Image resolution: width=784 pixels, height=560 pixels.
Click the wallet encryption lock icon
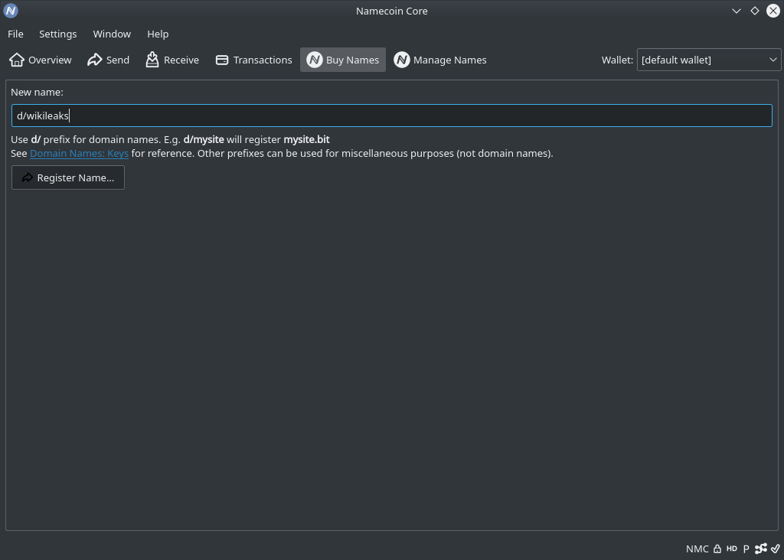[x=717, y=549]
